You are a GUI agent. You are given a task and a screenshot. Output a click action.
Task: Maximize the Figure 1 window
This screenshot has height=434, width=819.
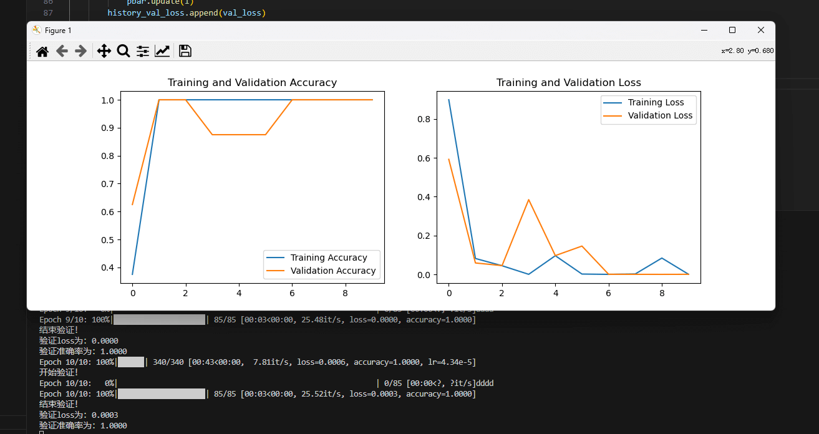[732, 30]
